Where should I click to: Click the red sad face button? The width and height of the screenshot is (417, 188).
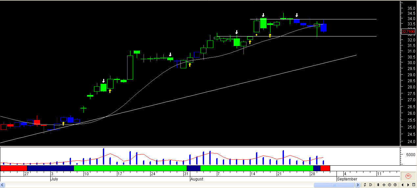click(x=408, y=176)
